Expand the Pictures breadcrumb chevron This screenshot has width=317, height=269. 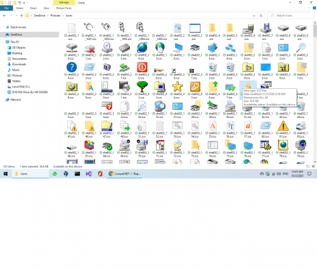63,16
